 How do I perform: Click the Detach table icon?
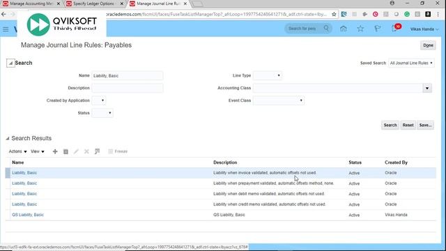point(98,151)
